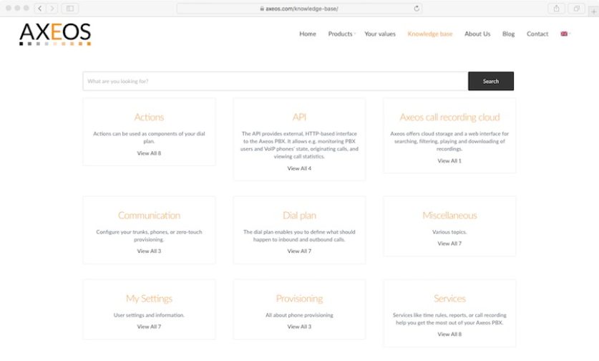Open the Actions category heading
Image resolution: width=599 pixels, height=361 pixels.
(x=149, y=117)
